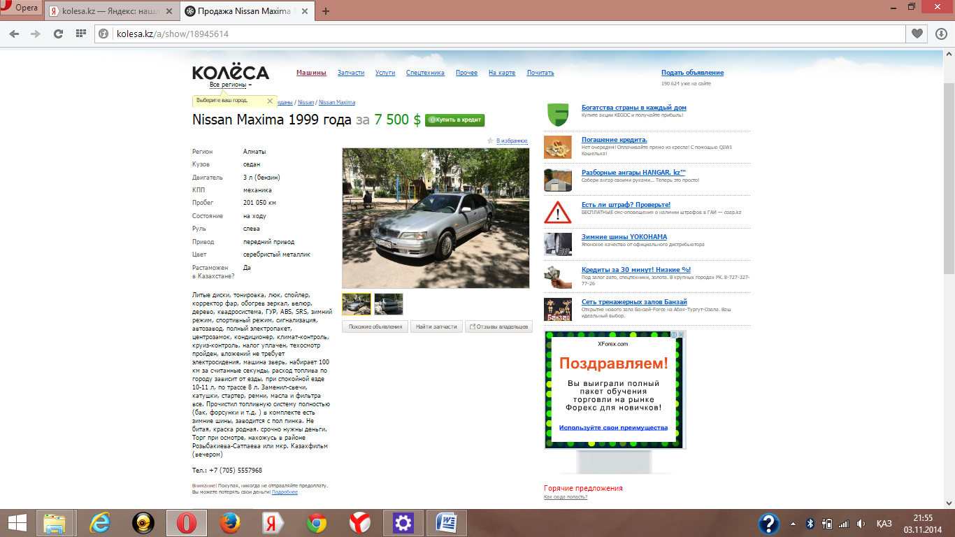This screenshot has height=537, width=955.
Task: Open Разборные ангары HANGAR.kz link
Action: coord(634,172)
